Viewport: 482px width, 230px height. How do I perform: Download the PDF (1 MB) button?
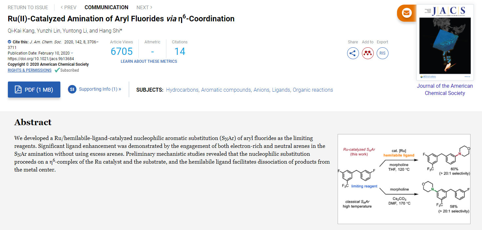pyautogui.click(x=34, y=90)
